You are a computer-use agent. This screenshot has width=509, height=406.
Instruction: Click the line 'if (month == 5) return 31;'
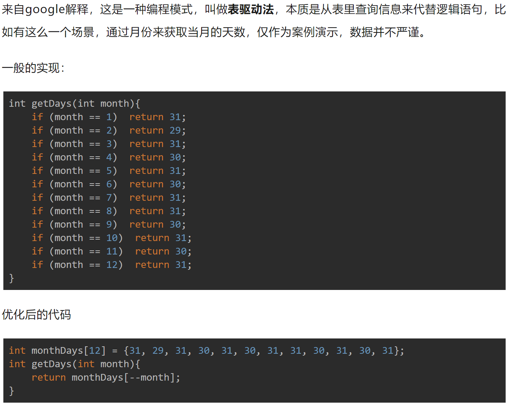click(109, 171)
